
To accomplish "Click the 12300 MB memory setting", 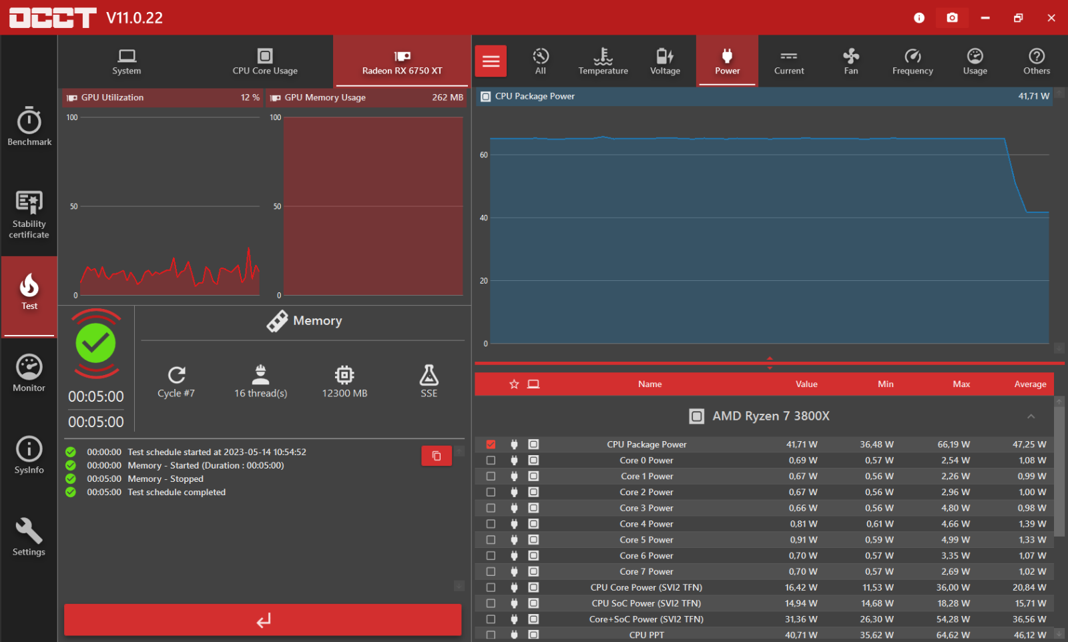I will (344, 382).
